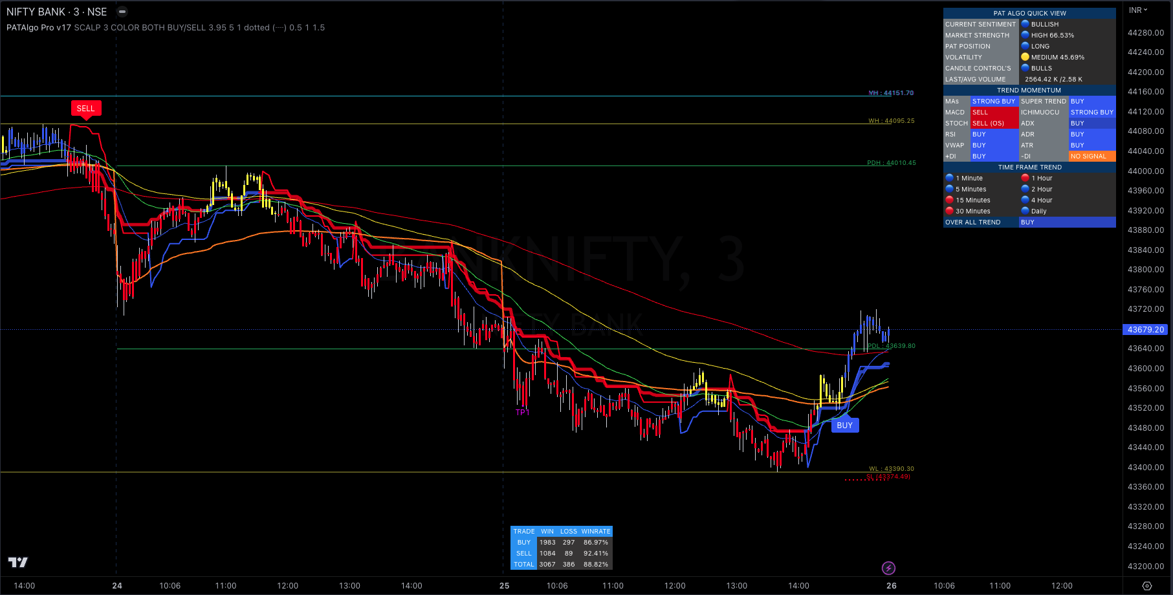Click the blue BUY signal label

pyautogui.click(x=844, y=426)
